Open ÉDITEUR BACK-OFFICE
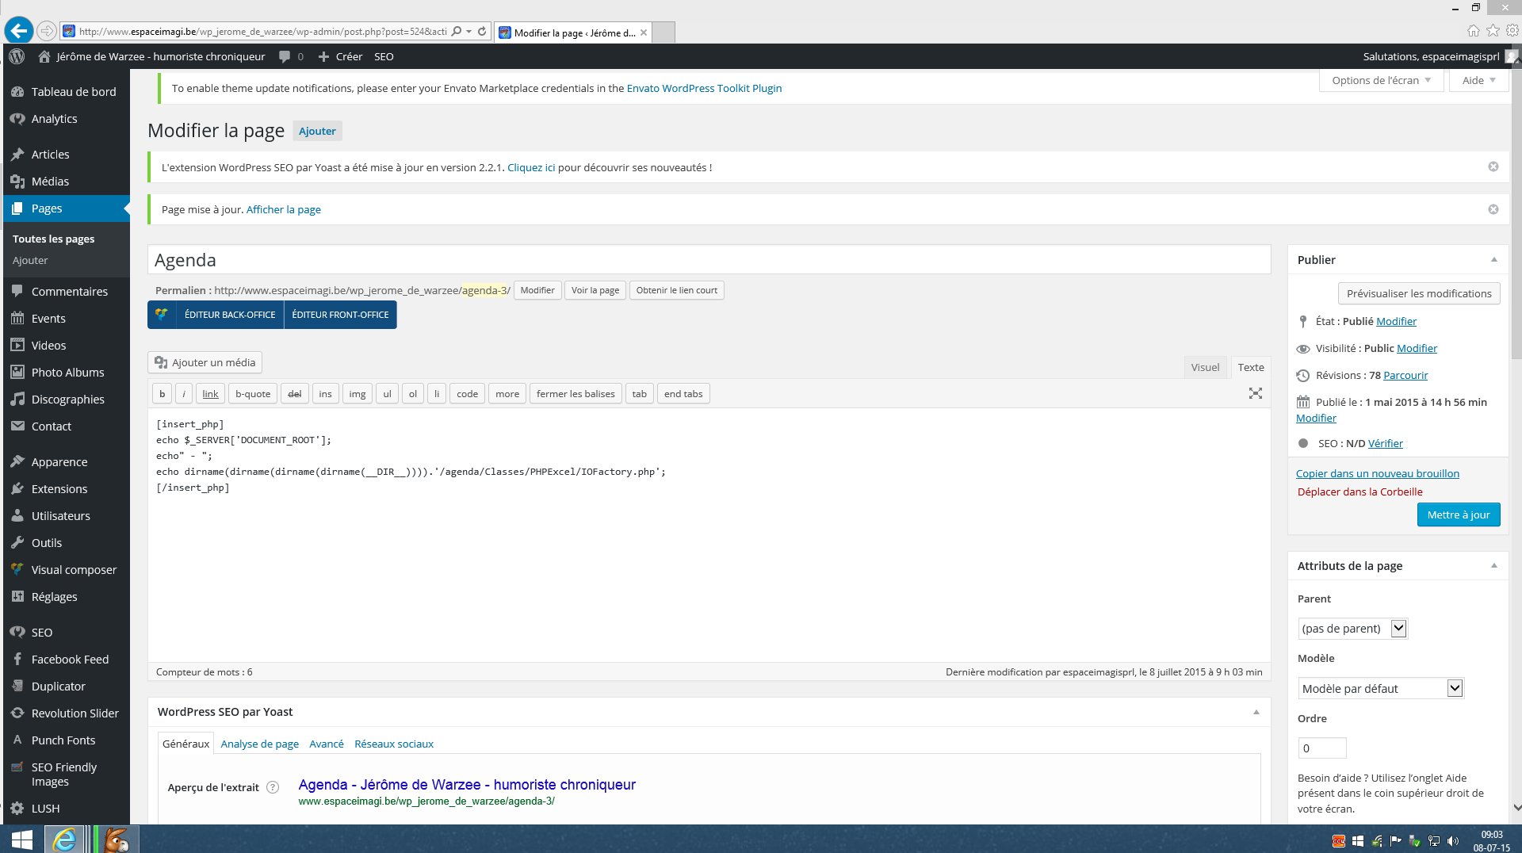1522x853 pixels. [230, 314]
